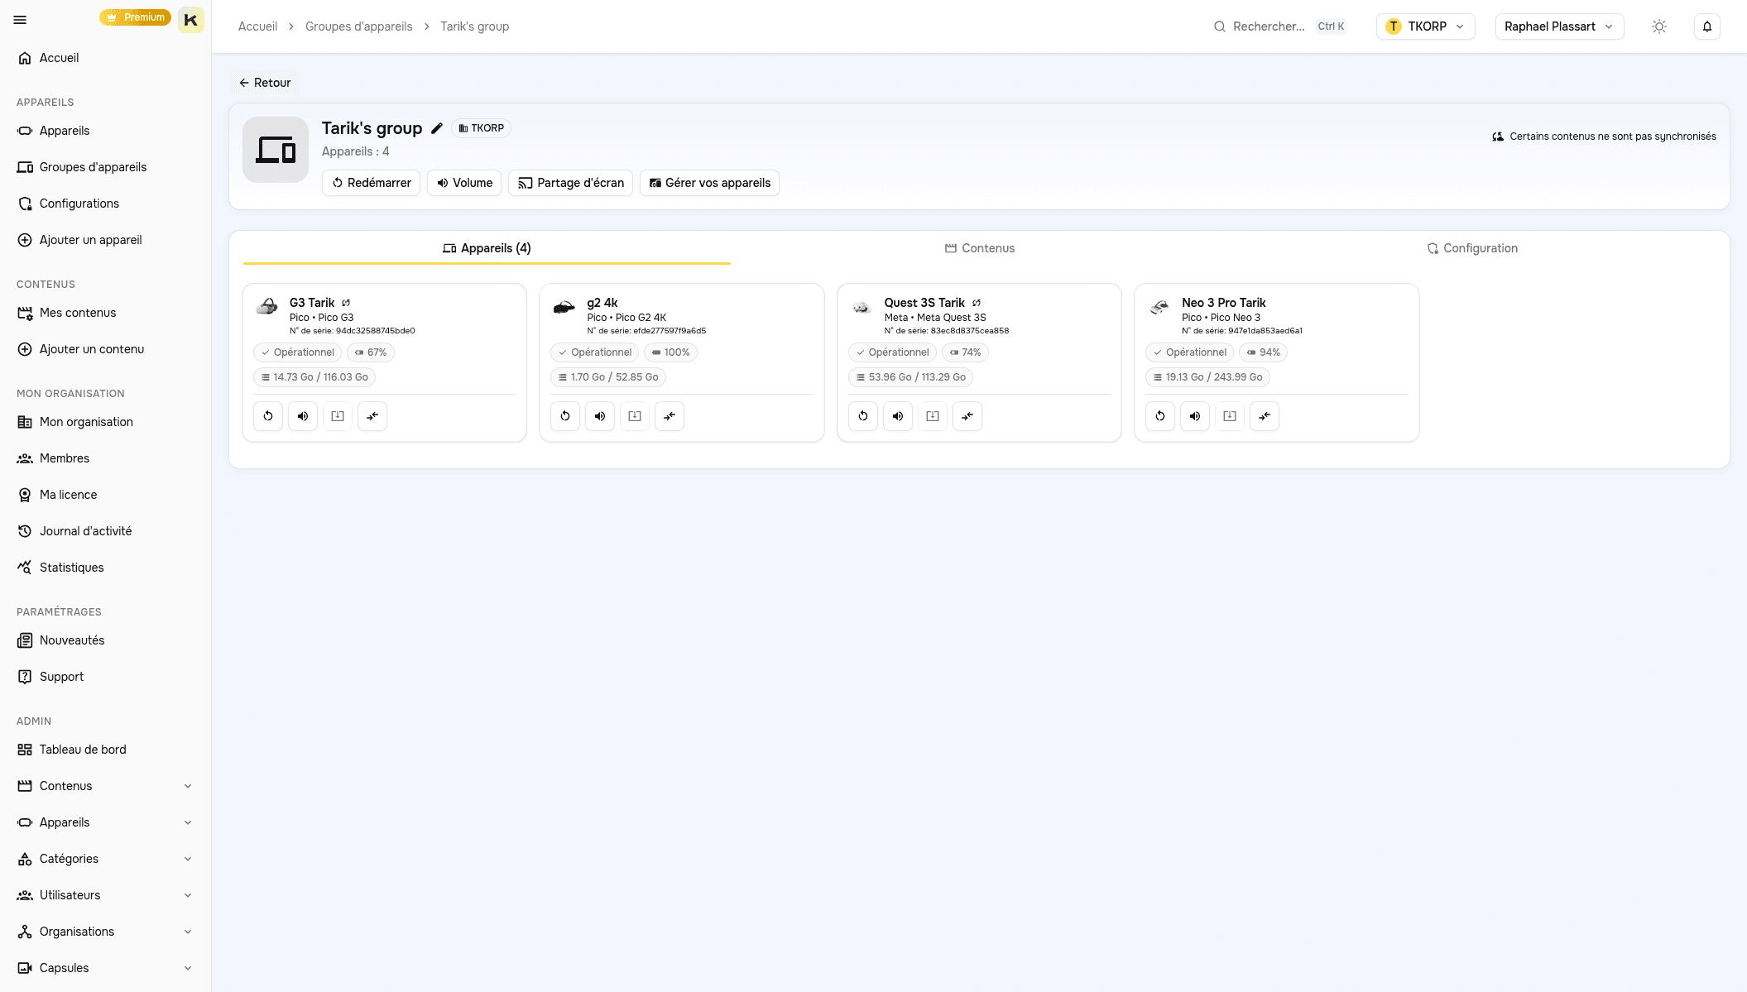Click Gérer vos appareils button
This screenshot has height=992, width=1747.
(x=709, y=183)
